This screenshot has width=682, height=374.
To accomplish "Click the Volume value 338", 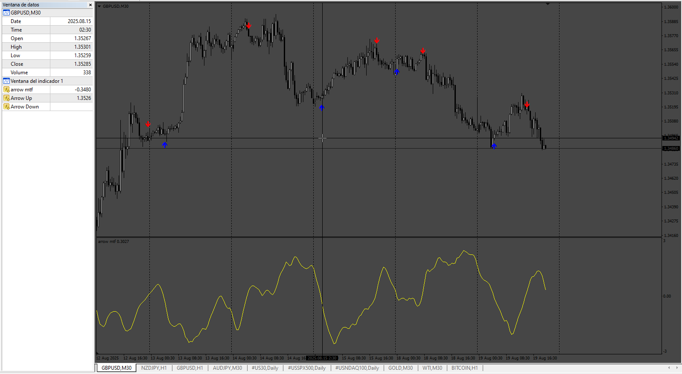I will click(87, 73).
